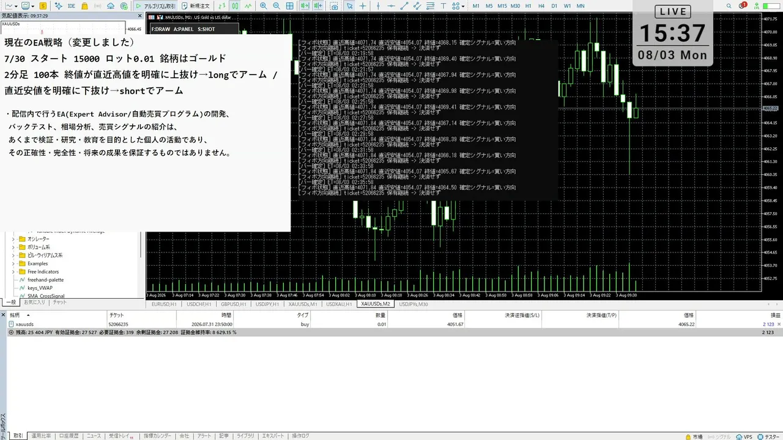This screenshot has height=440, width=783.
Task: Switch chart to line chart type
Action: click(x=248, y=5)
